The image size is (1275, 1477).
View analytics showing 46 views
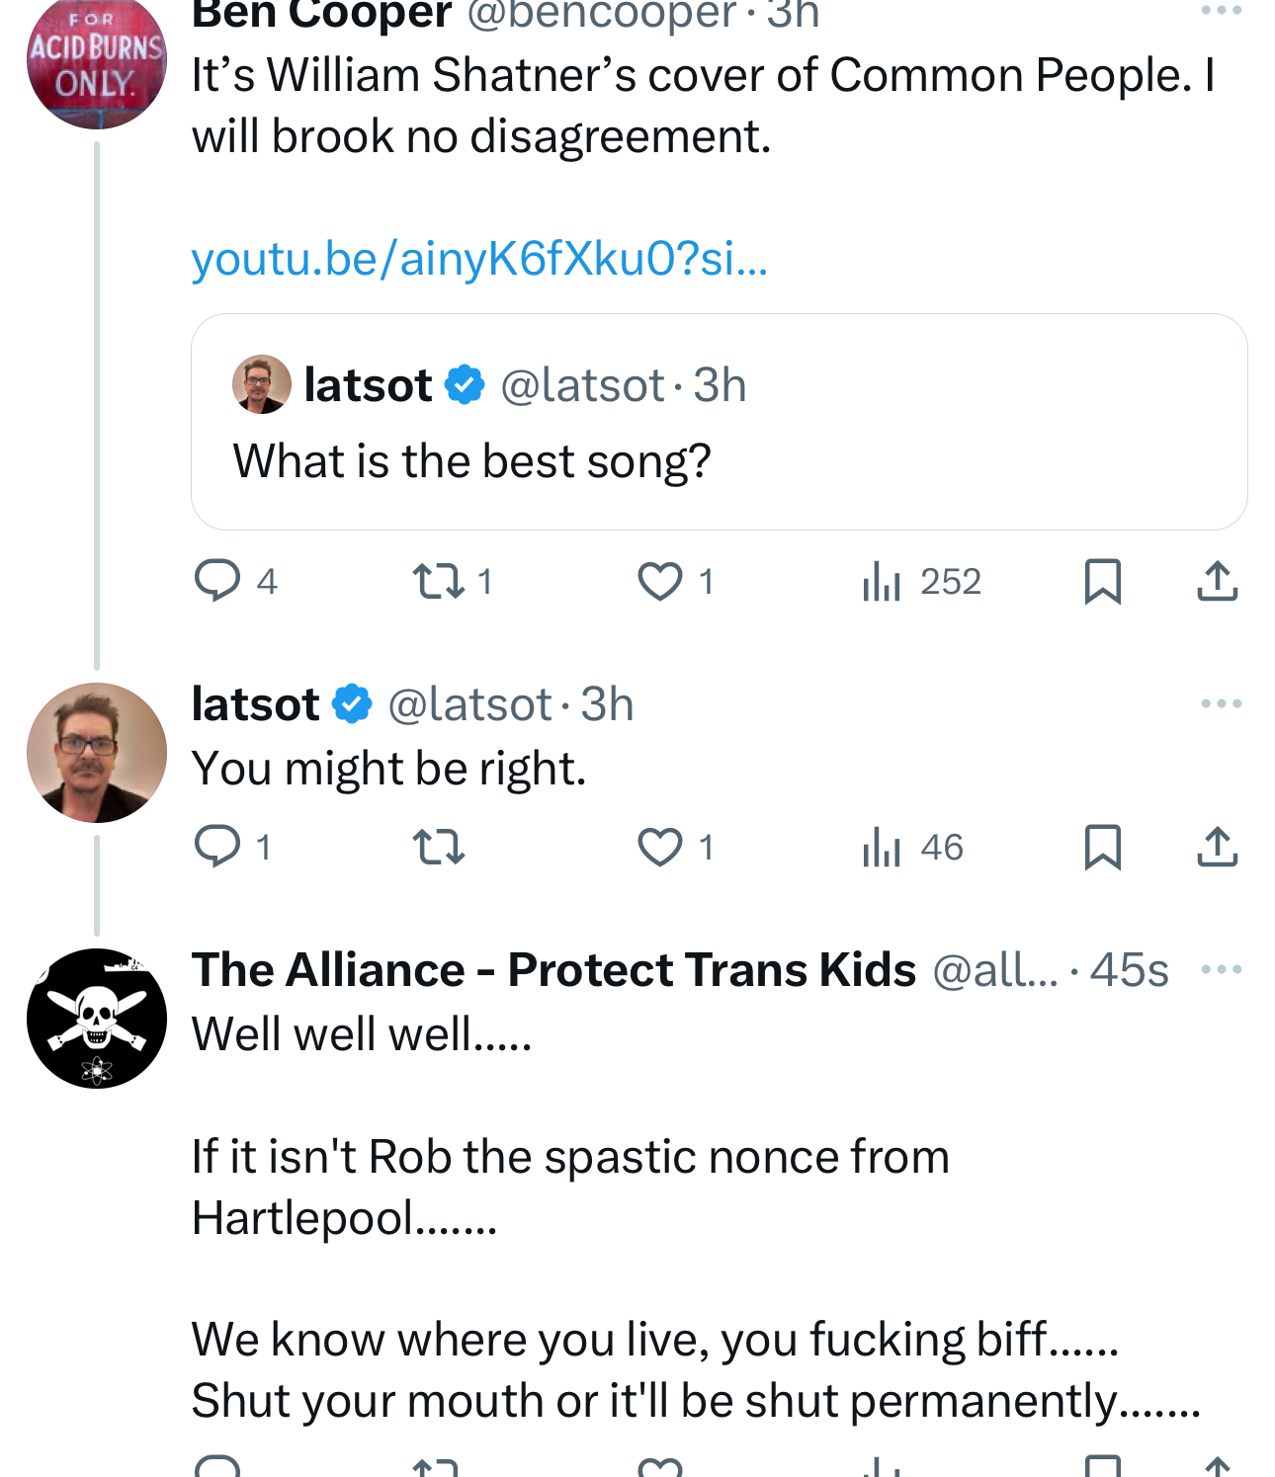[x=882, y=847]
